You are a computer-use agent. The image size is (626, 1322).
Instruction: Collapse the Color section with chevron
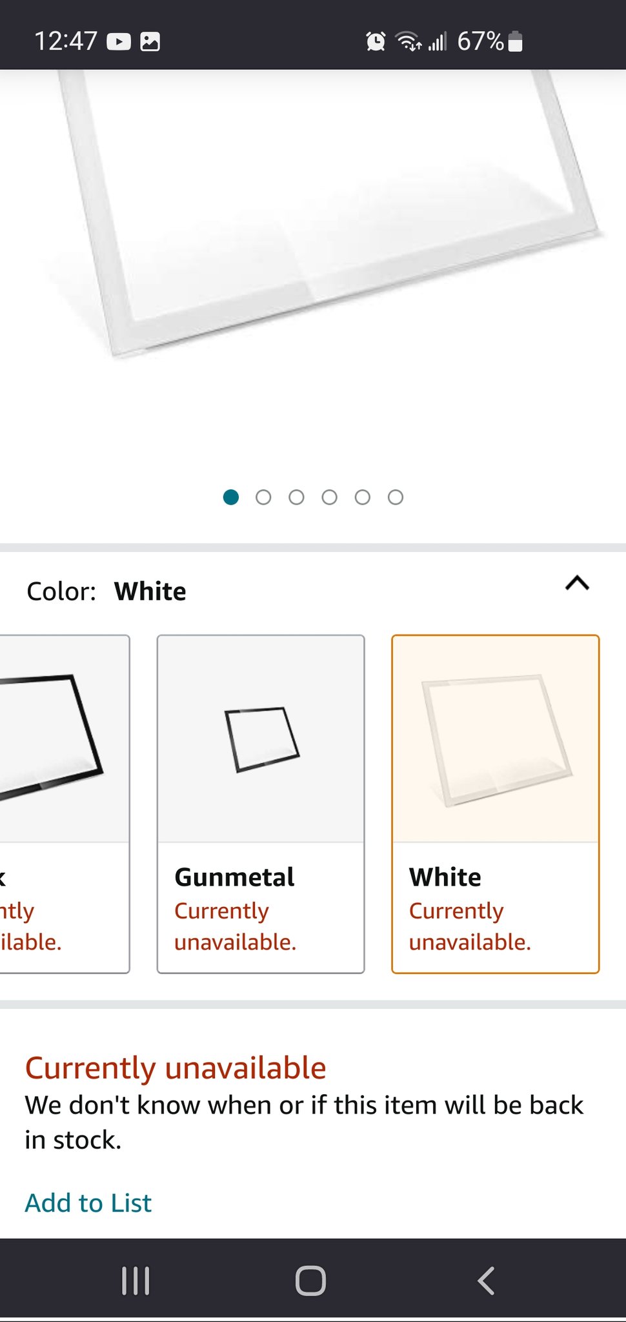tap(577, 584)
